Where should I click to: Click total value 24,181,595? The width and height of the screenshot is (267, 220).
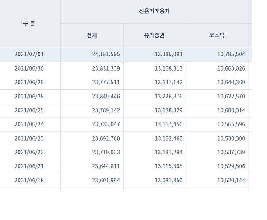tap(106, 54)
